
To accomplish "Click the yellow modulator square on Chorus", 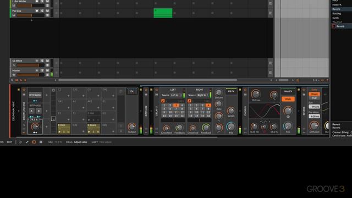I will click(x=240, y=90).
